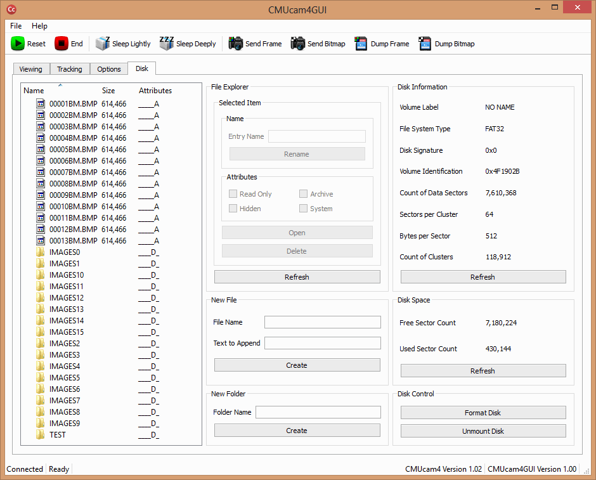Screen dimensions: 596x480
Task: Open the Help menu
Action: [x=39, y=26]
